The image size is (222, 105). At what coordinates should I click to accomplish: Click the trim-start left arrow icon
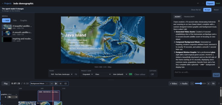point(47,84)
